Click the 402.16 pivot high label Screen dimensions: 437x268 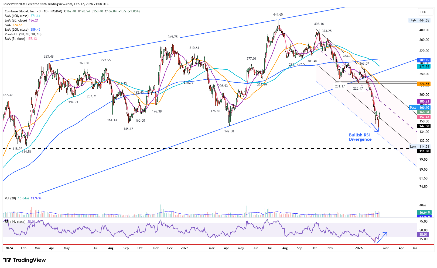pyautogui.click(x=319, y=24)
